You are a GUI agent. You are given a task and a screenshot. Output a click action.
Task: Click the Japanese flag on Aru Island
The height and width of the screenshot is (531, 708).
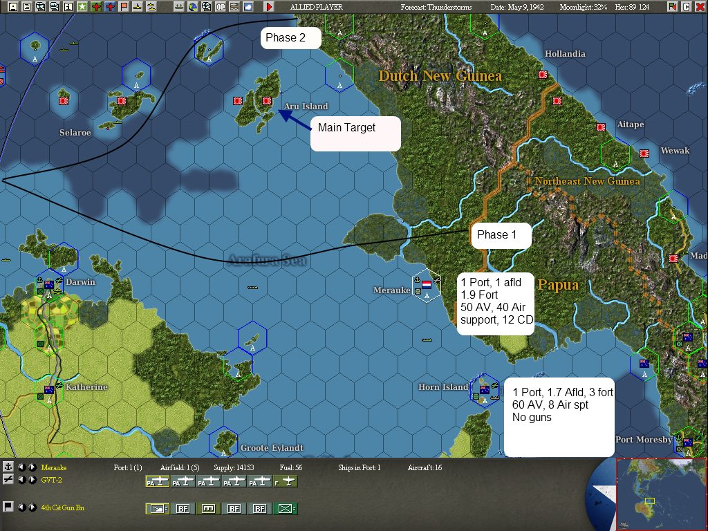(266, 101)
